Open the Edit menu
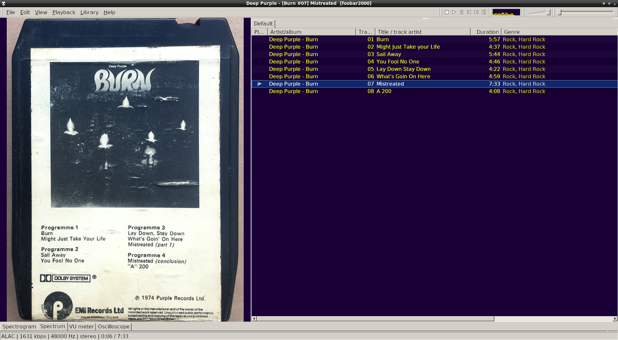Image resolution: width=618 pixels, height=340 pixels. [x=25, y=12]
